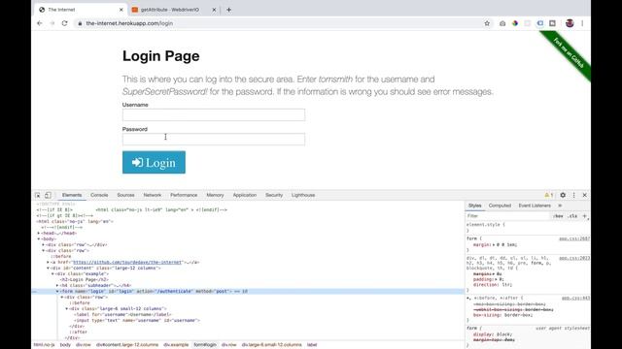This screenshot has height=349, width=622.
Task: Show more Styles pane tabs chevron
Action: pos(560,206)
